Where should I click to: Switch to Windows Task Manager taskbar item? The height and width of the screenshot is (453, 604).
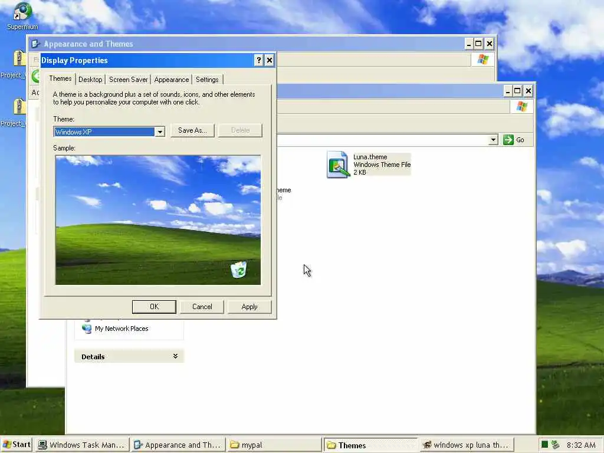pos(82,445)
